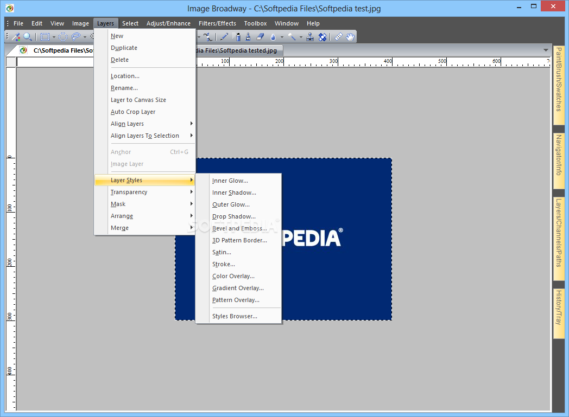Select the spray can tool

click(x=237, y=36)
